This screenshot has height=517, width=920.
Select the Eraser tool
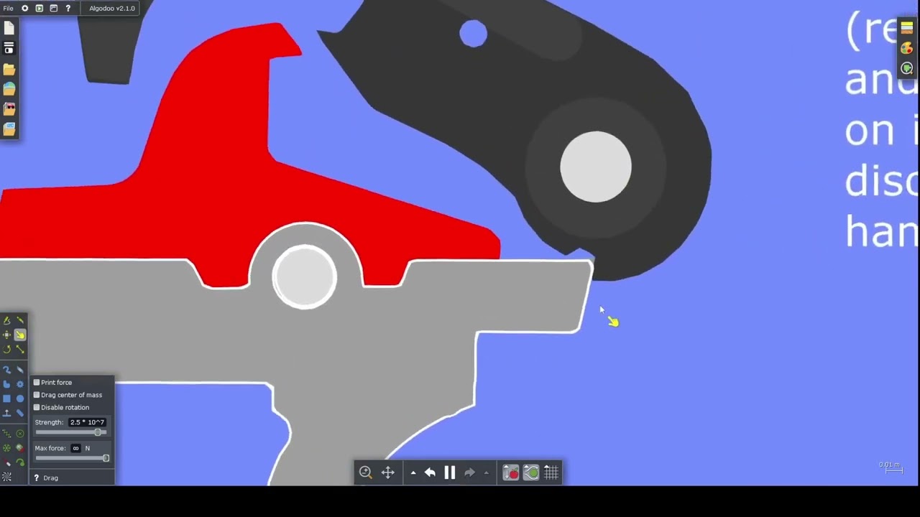20,370
